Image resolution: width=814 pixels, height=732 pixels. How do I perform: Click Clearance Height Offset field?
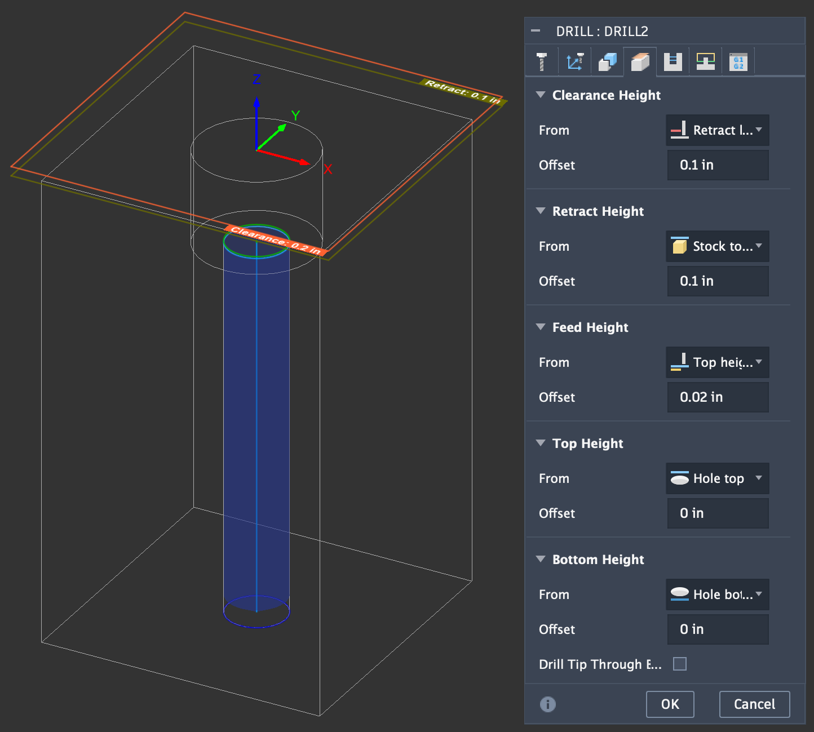pyautogui.click(x=718, y=165)
